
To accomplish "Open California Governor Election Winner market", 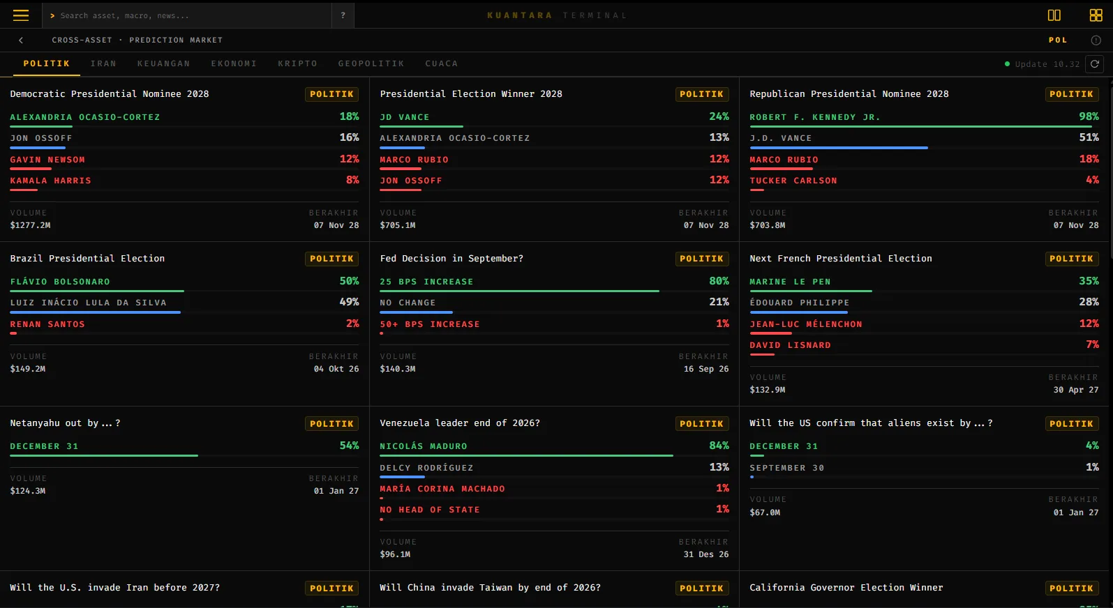I will 846,588.
